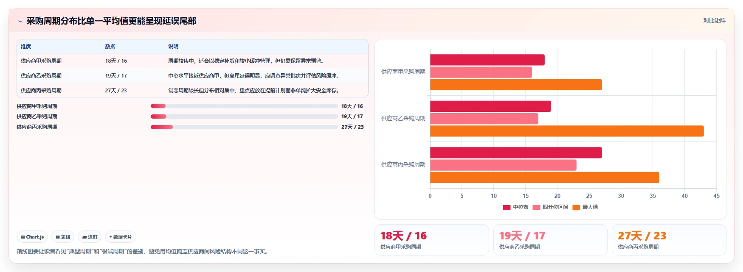The image size is (743, 272).
Task: Click table cell 供应商乙采购周期
Action: [x=41, y=76]
